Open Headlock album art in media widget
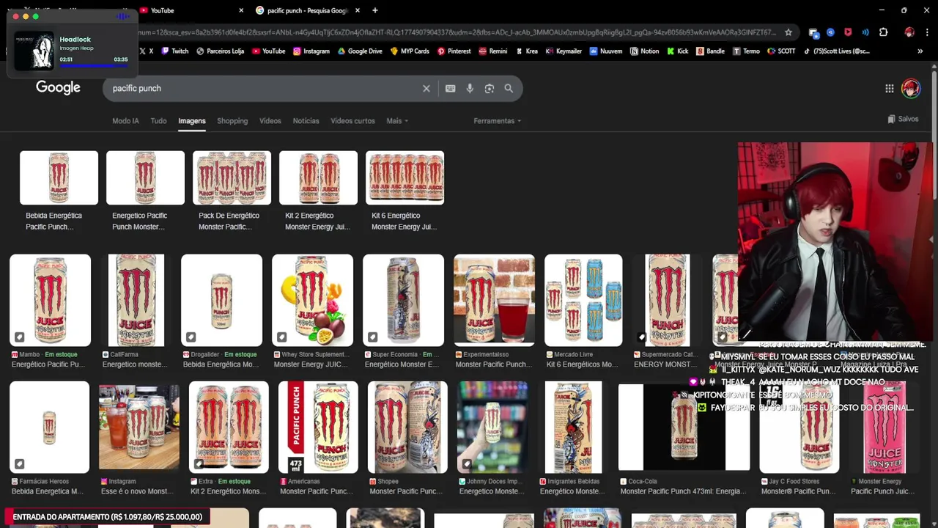 pos(34,51)
